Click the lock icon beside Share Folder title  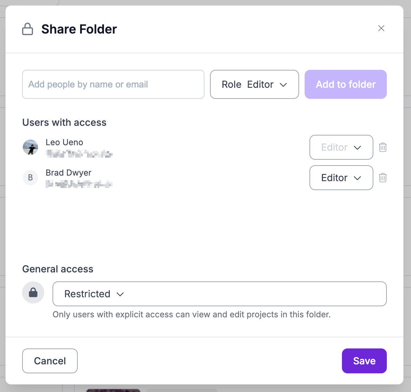point(28,29)
